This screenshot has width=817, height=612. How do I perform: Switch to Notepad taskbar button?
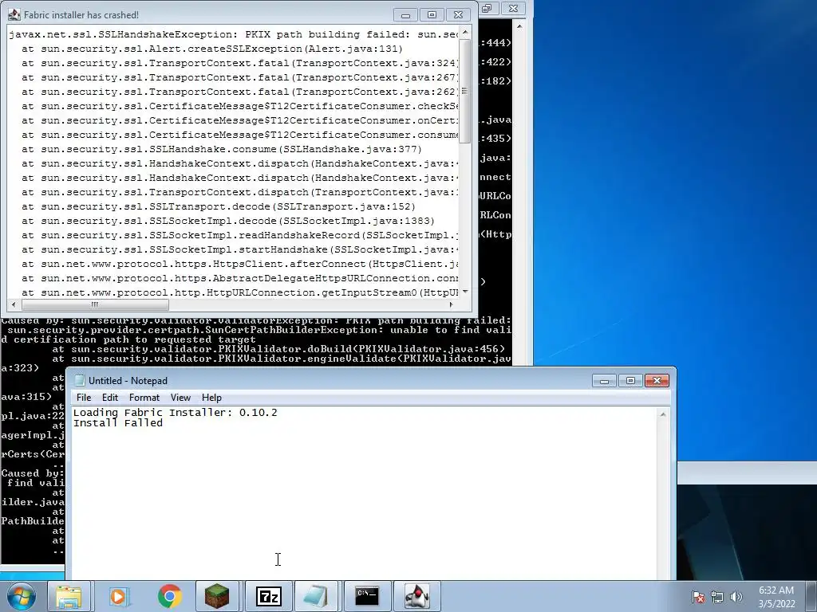pos(316,596)
